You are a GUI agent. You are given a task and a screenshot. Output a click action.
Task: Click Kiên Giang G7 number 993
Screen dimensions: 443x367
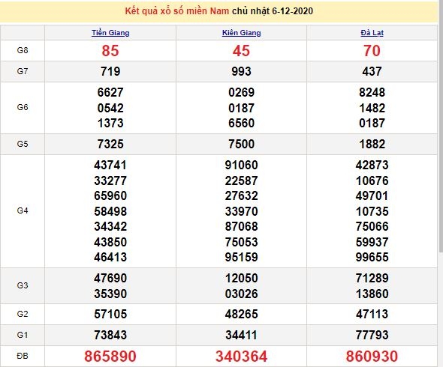[x=241, y=71]
